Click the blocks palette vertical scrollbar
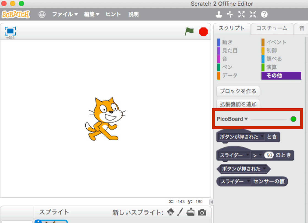The height and width of the screenshot is (223, 308). [x=307, y=130]
